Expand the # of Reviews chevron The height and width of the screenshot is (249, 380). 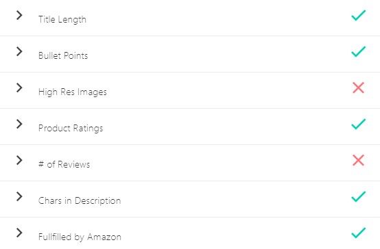[x=19, y=160]
